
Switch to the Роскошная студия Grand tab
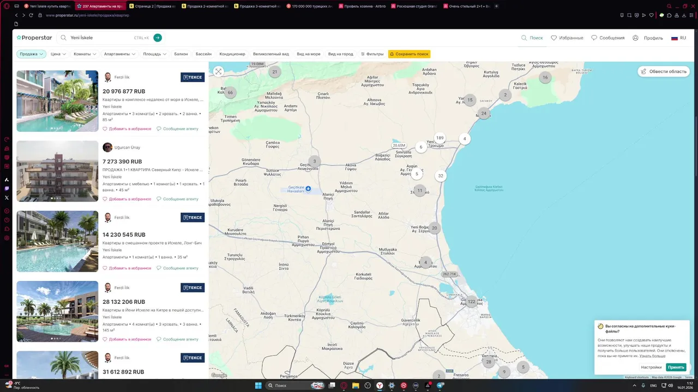414,6
